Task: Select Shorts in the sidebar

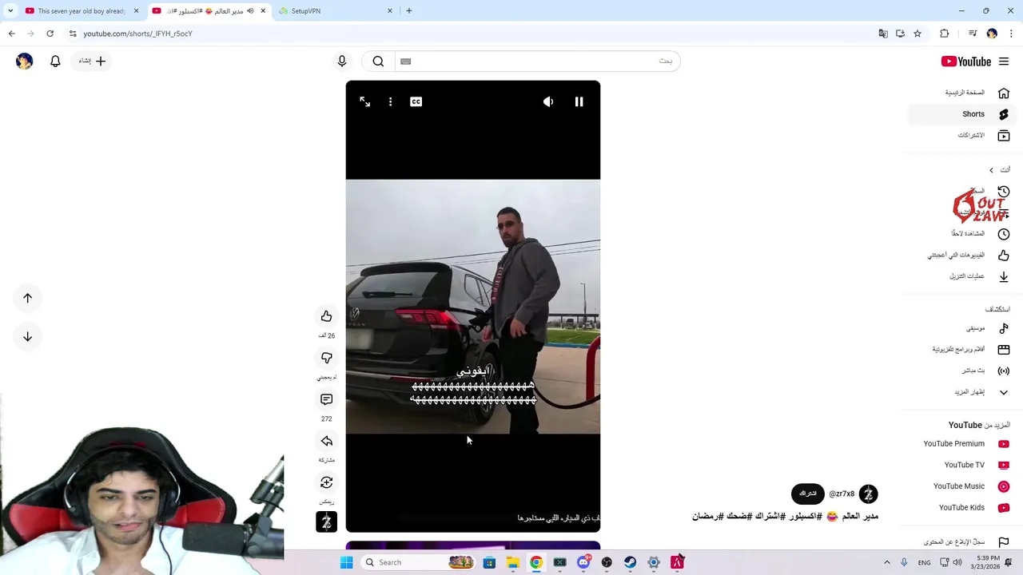Action: 962,114
